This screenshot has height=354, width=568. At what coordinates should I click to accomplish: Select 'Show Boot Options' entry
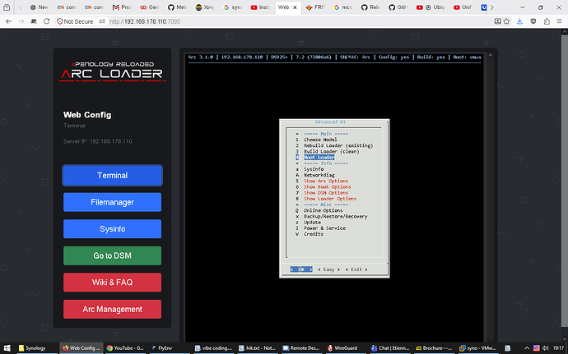pyautogui.click(x=327, y=187)
